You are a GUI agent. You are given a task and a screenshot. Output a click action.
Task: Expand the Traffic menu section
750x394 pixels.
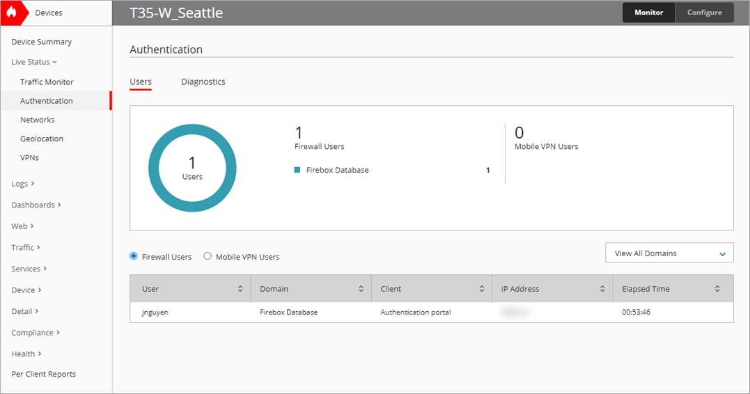coord(26,247)
